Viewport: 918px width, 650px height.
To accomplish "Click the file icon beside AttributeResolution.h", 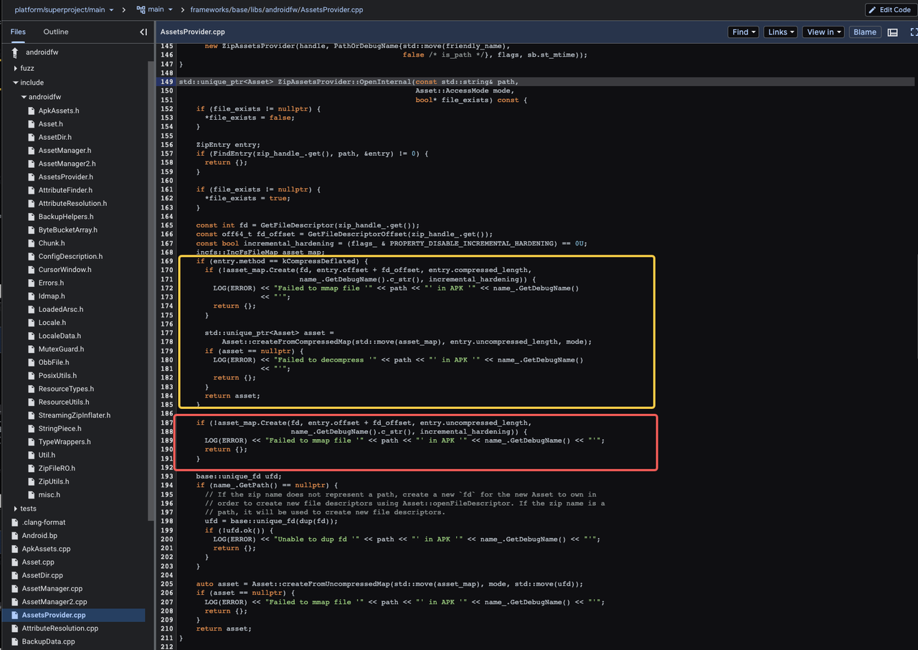I will coord(32,204).
